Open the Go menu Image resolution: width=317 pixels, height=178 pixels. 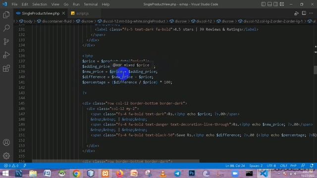pyautogui.click(x=66, y=4)
